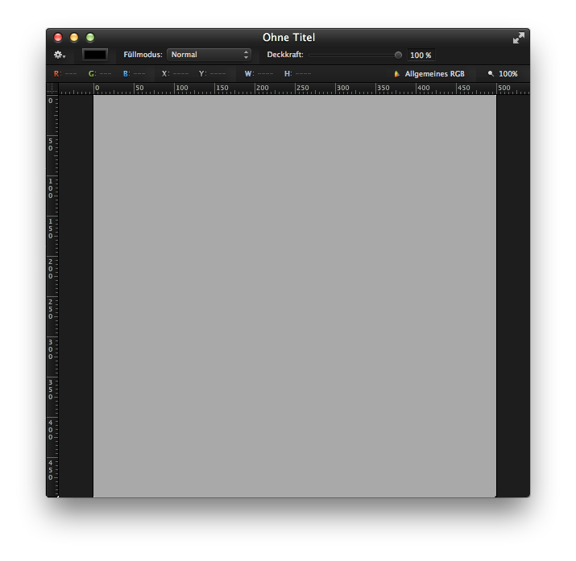
Task: Click the Allgemeines RGB color profile icon
Action: point(396,74)
